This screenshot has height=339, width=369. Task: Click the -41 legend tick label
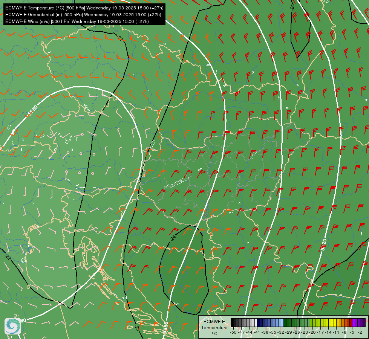pos(257,332)
